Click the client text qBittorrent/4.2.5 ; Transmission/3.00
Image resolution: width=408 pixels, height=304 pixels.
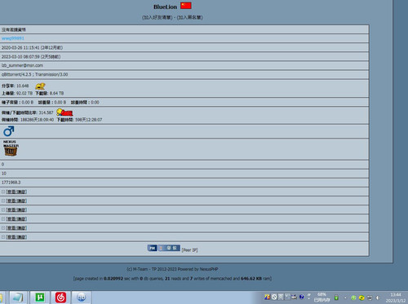tap(34, 74)
